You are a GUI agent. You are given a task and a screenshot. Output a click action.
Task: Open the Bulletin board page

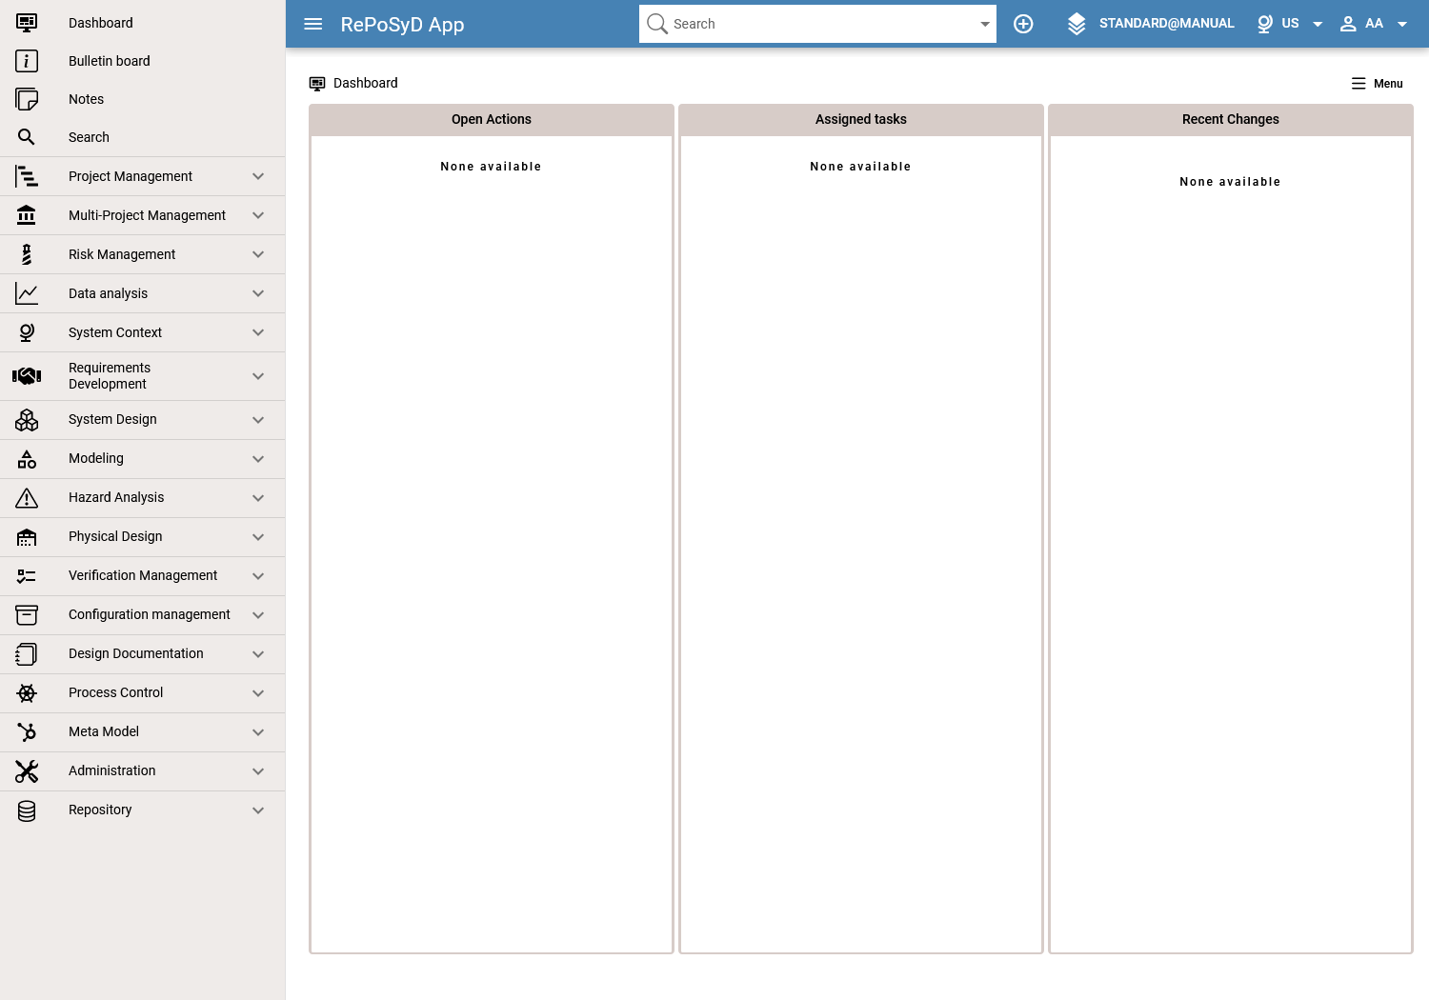click(143, 61)
